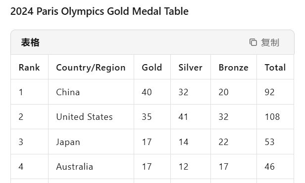This screenshot has width=305, height=183.
Task: Click the Bronze column header
Action: 233,68
